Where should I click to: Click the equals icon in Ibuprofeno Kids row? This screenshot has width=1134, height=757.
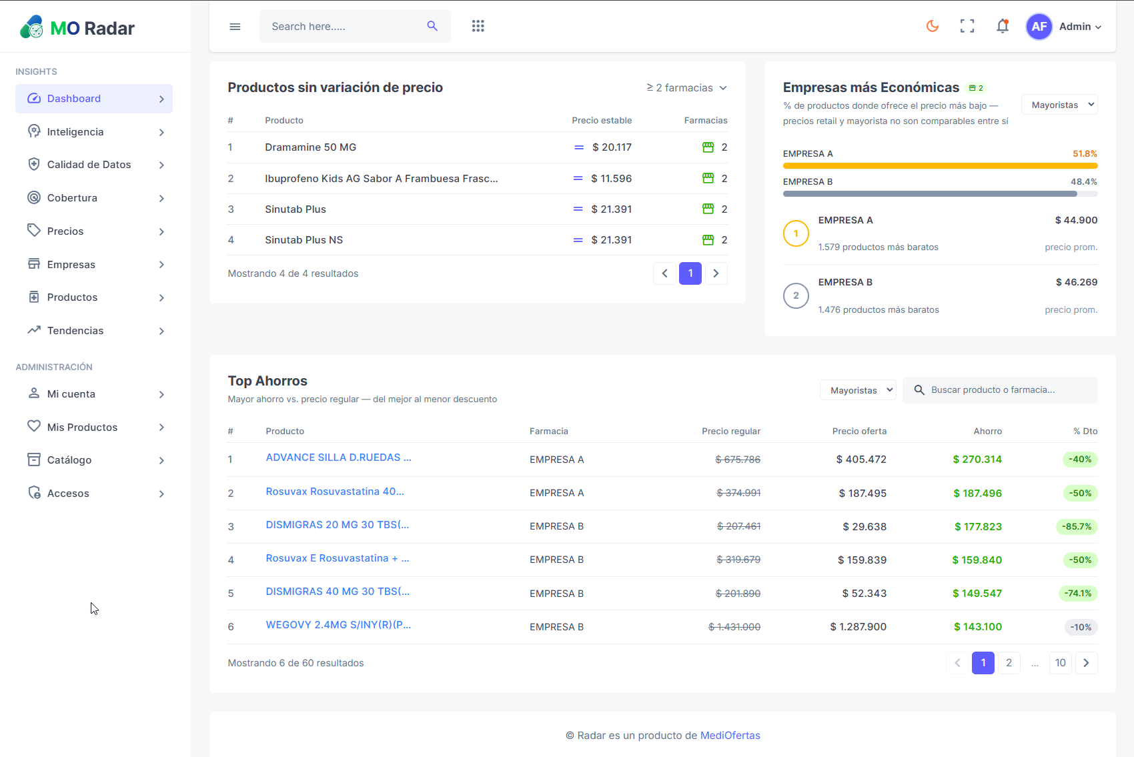pos(578,179)
